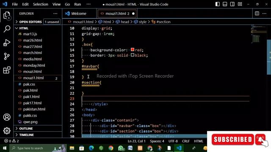The width and height of the screenshot is (271, 152).
Task: Open WhatsApp from taskbar
Action: [121, 148]
